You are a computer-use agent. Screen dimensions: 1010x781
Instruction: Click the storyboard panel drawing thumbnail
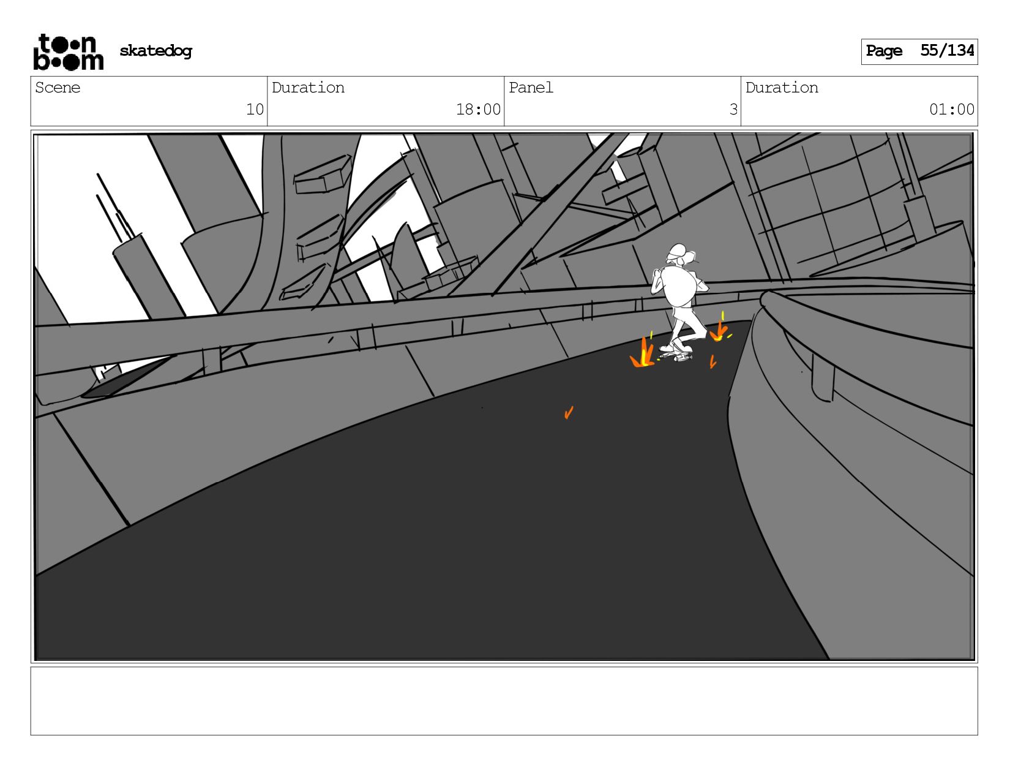(x=504, y=396)
